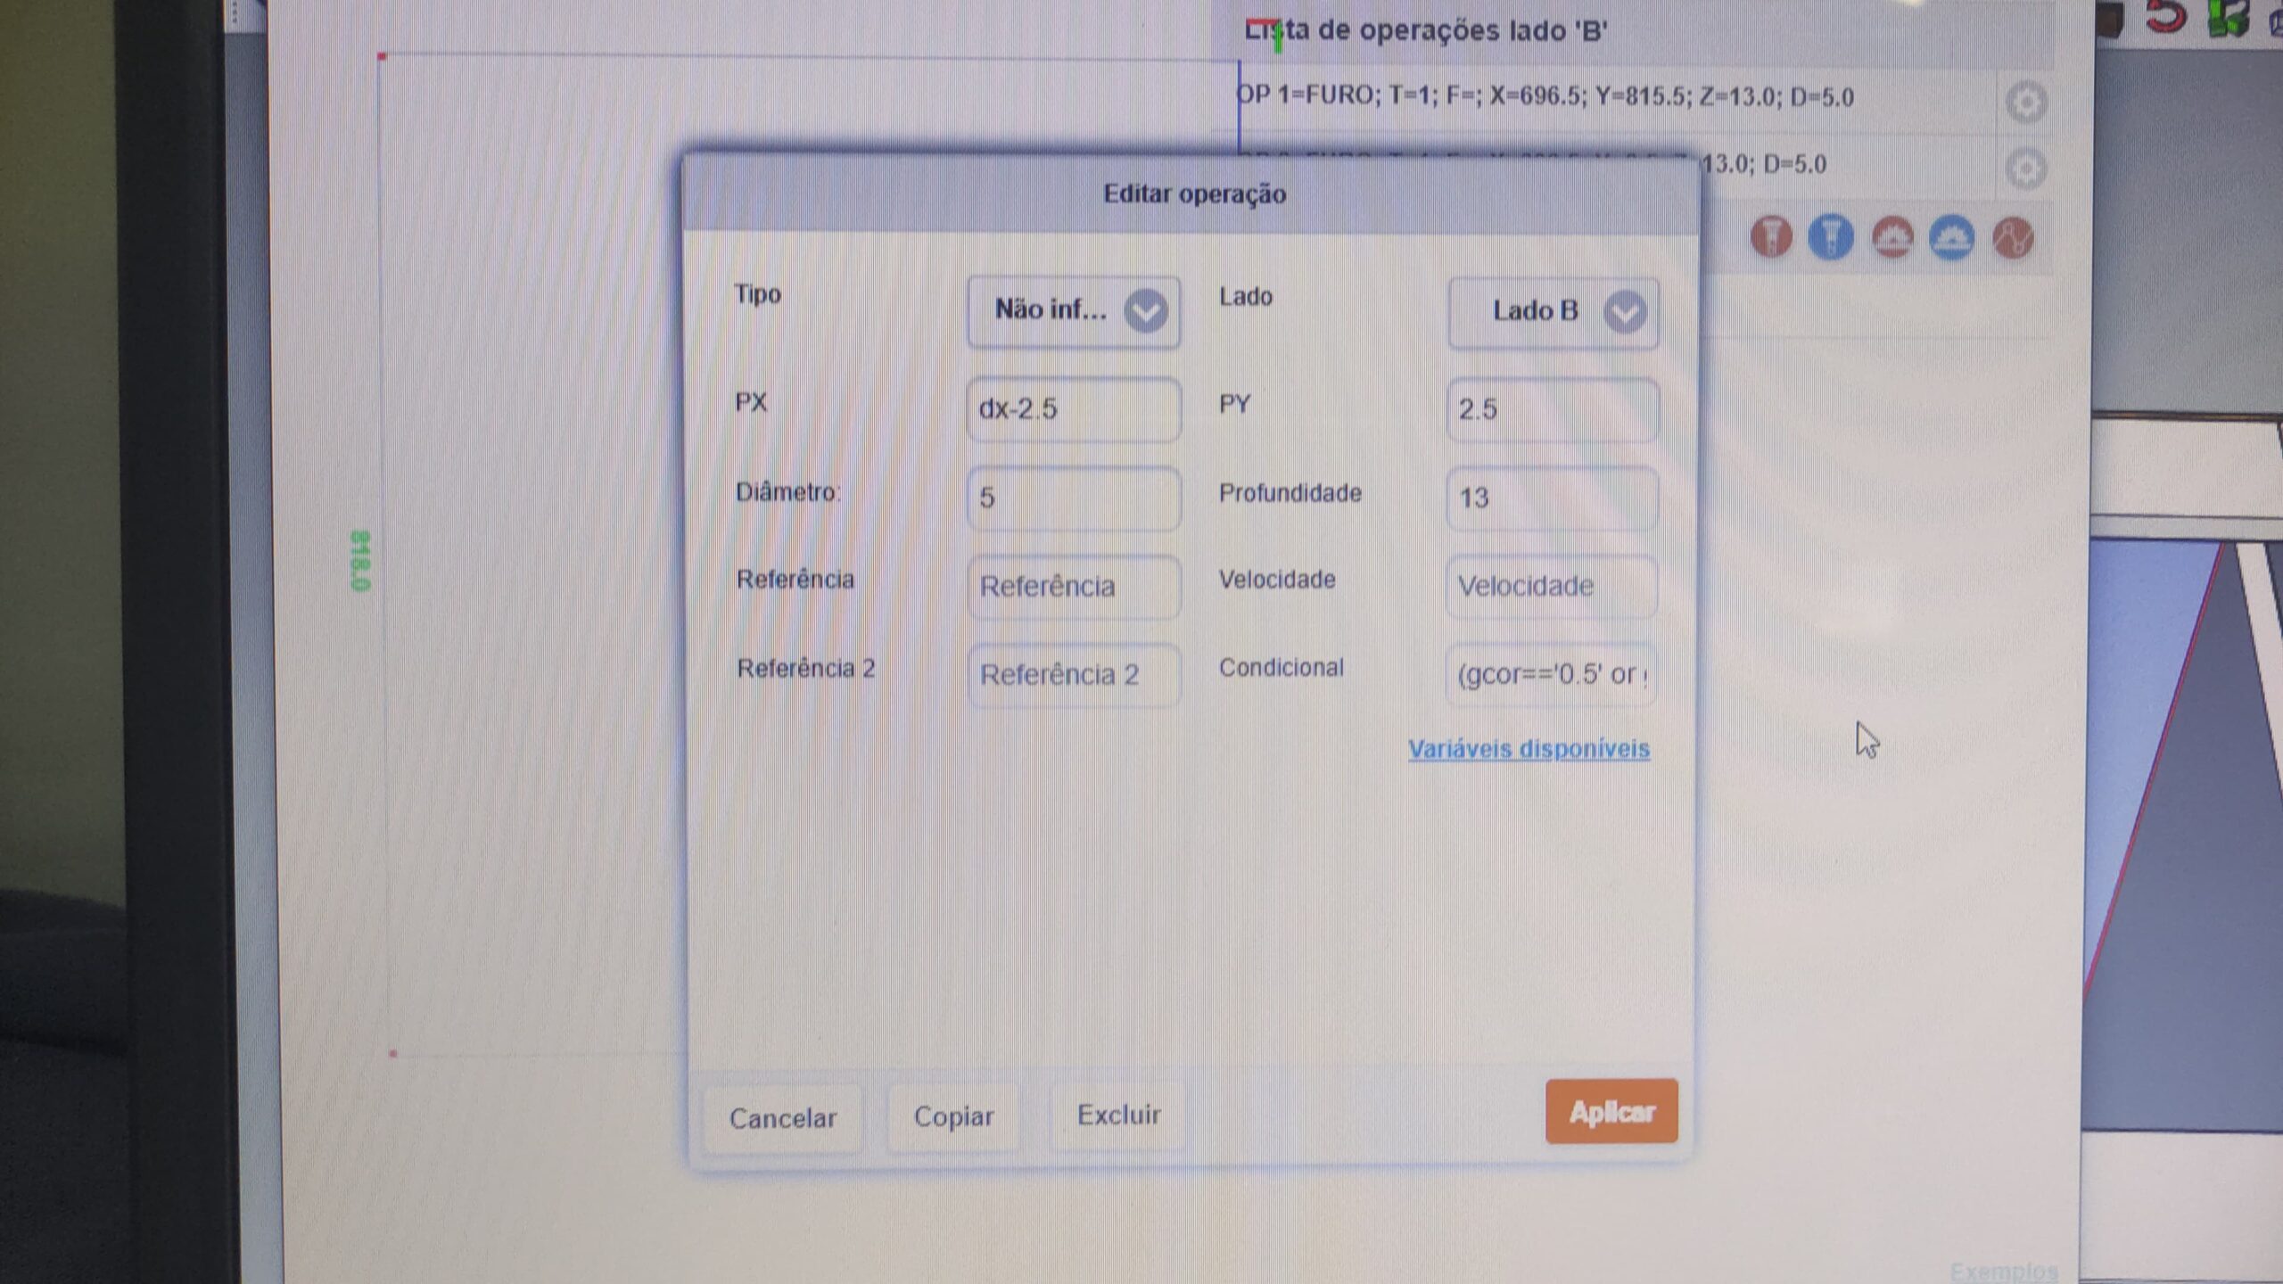The width and height of the screenshot is (2283, 1284).
Task: Click the PX input field
Action: (x=1074, y=409)
